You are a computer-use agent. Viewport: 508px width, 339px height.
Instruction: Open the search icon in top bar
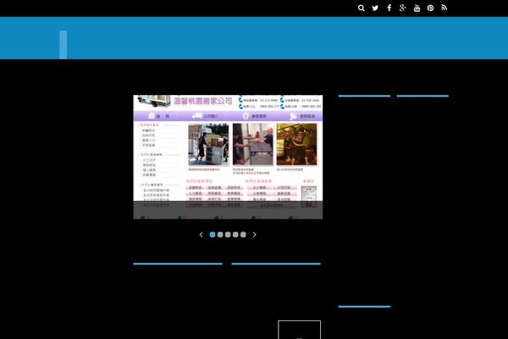[362, 8]
